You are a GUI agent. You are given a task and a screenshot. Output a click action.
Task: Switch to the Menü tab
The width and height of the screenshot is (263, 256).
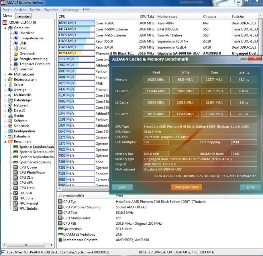7,16
